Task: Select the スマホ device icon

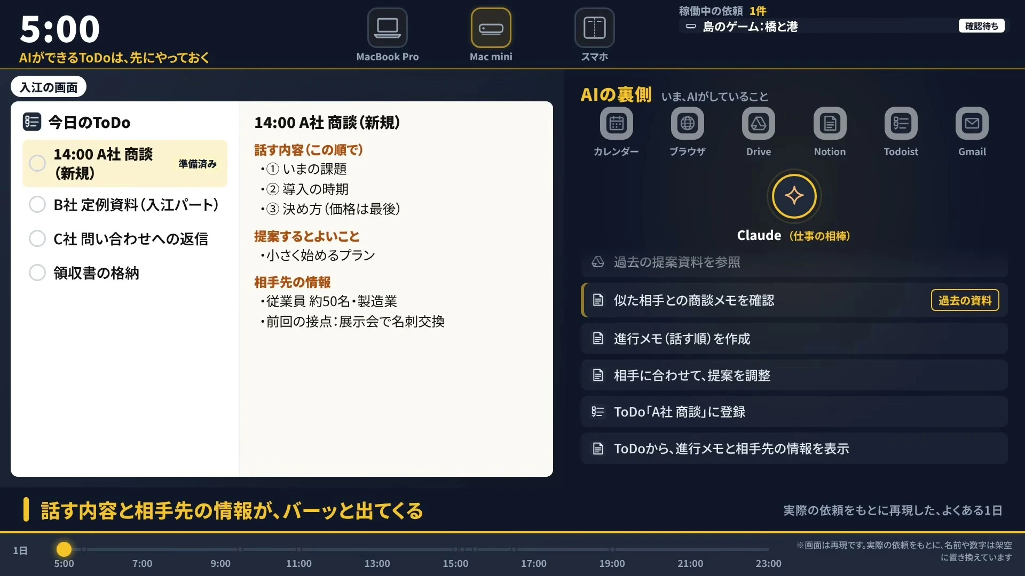Action: (594, 28)
